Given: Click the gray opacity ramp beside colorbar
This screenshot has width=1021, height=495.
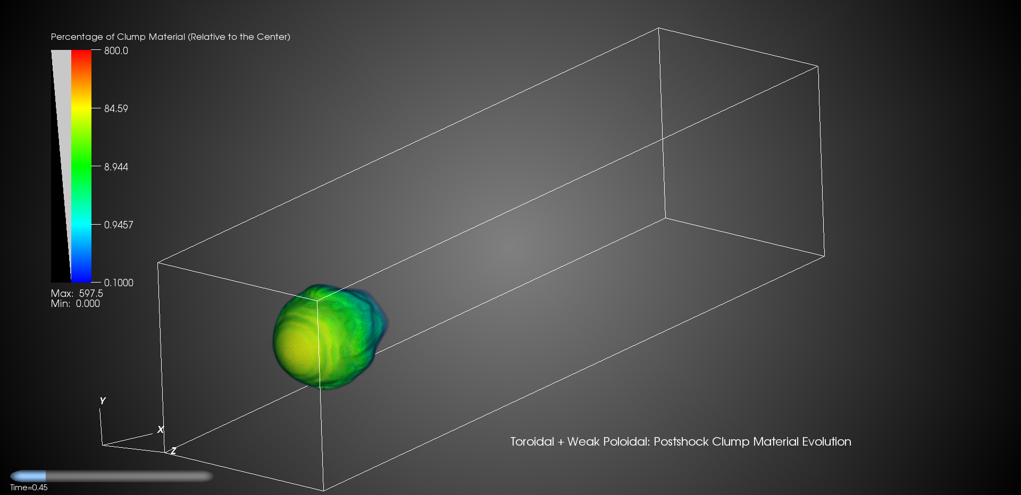Looking at the screenshot, I should (61, 166).
